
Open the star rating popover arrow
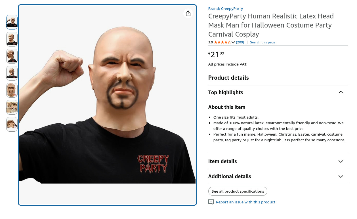point(233,42)
